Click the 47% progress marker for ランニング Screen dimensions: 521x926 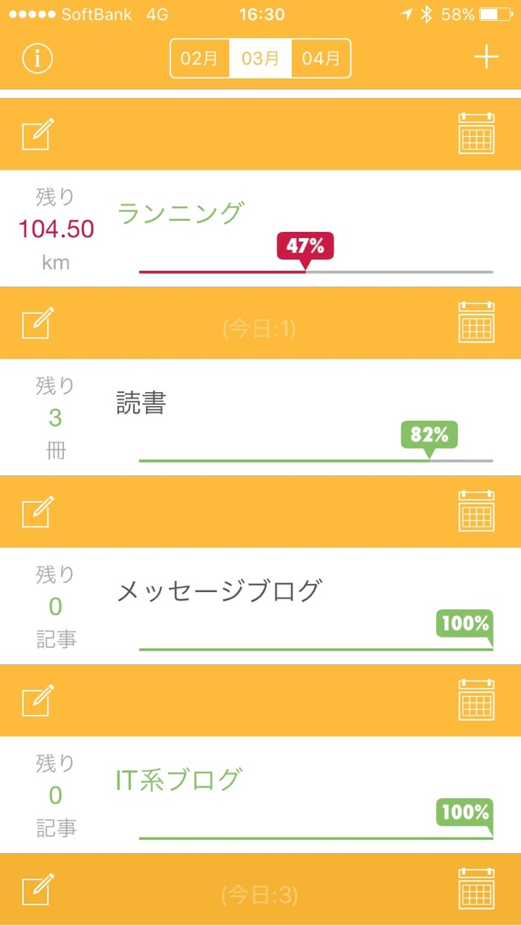click(305, 246)
